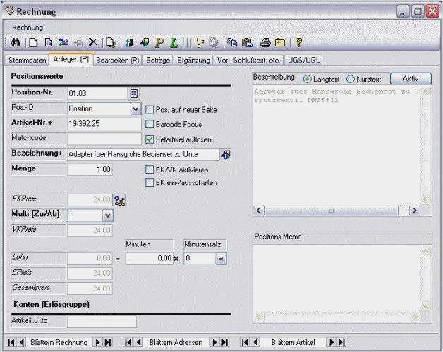Viewport: 443px width, 352px height.
Task: Go to next record in Blättern Rechnung
Action: (x=98, y=342)
